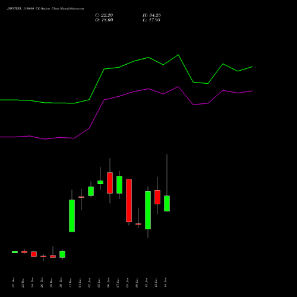Select the 31 Dec date label

pos(70,283)
